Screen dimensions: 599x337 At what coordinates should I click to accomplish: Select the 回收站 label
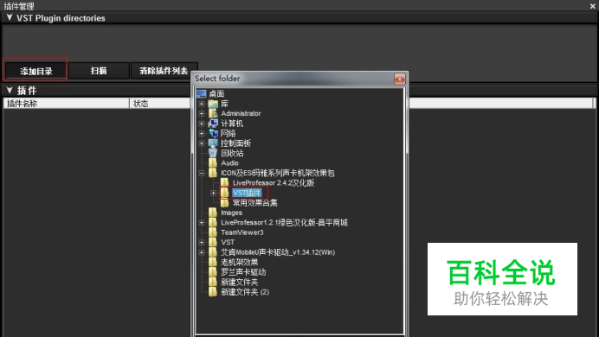[232, 153]
